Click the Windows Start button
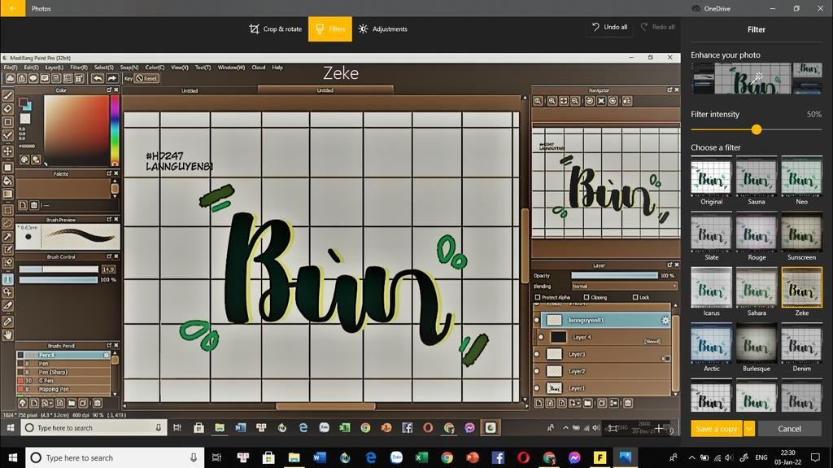The width and height of the screenshot is (833, 468). (x=13, y=457)
